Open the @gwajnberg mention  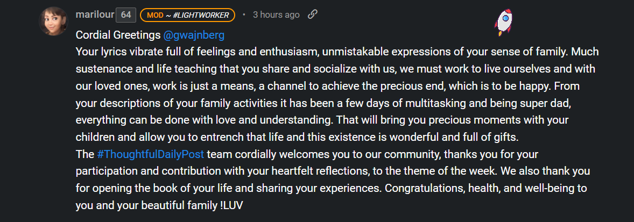tap(194, 35)
